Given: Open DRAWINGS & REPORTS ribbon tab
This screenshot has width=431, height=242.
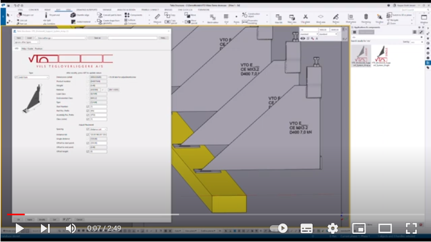Looking at the screenshot, I should tap(87, 10).
